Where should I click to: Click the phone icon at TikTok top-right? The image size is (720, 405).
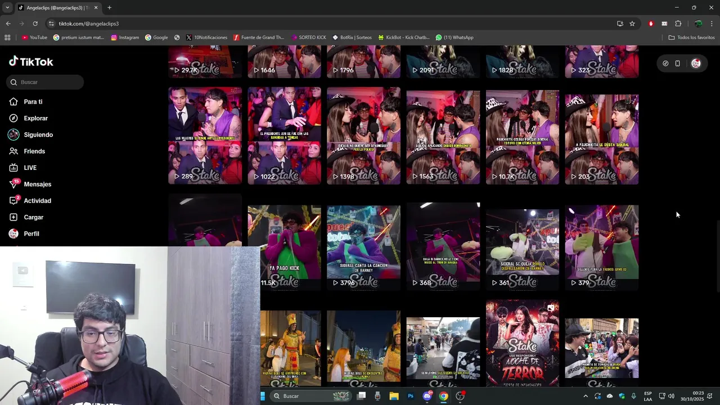678,64
